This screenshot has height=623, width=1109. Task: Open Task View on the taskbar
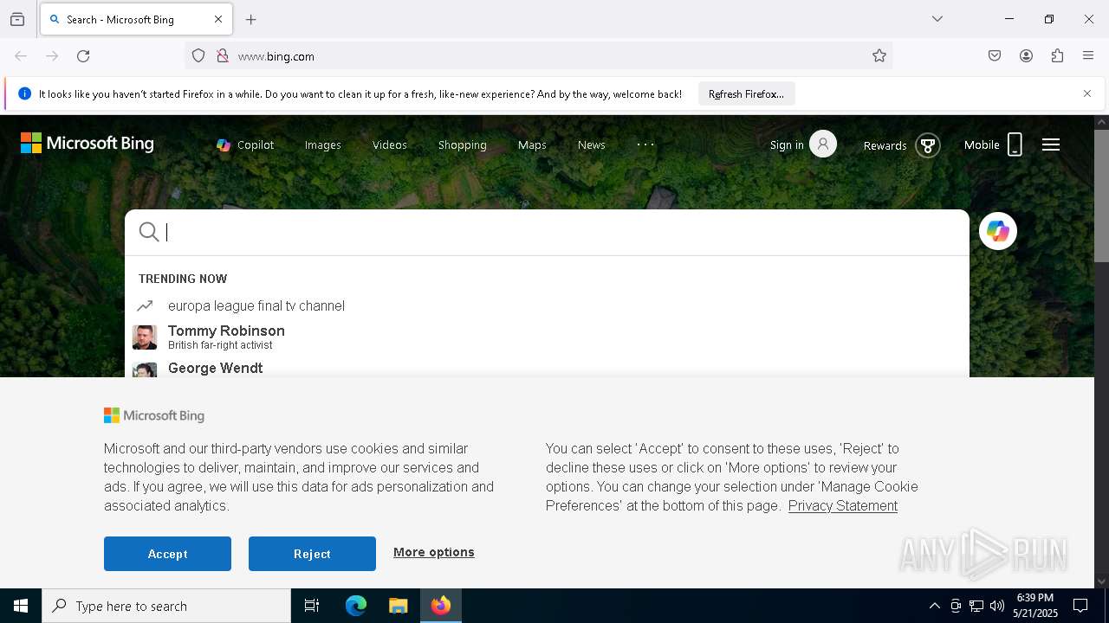312,606
